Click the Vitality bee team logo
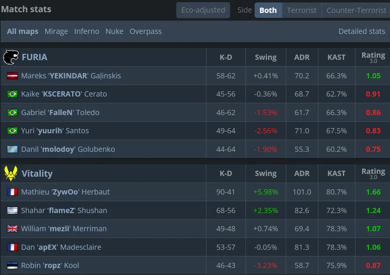 coord(10,174)
